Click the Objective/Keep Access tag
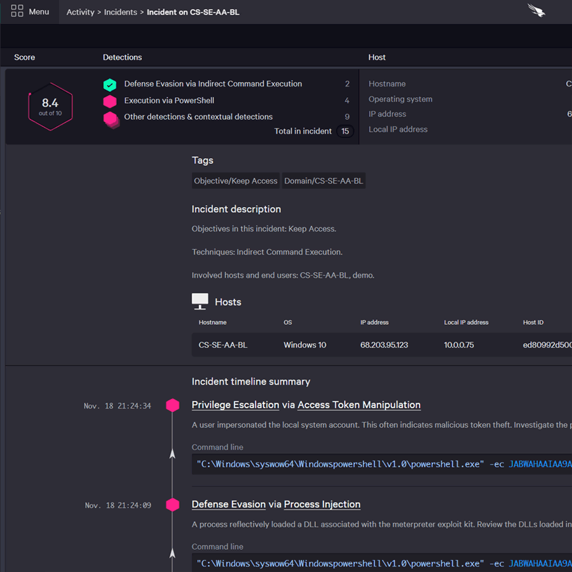572x572 pixels. pos(236,181)
